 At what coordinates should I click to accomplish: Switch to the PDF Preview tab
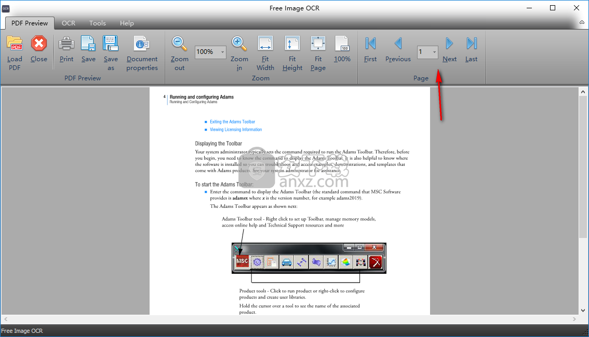point(30,23)
